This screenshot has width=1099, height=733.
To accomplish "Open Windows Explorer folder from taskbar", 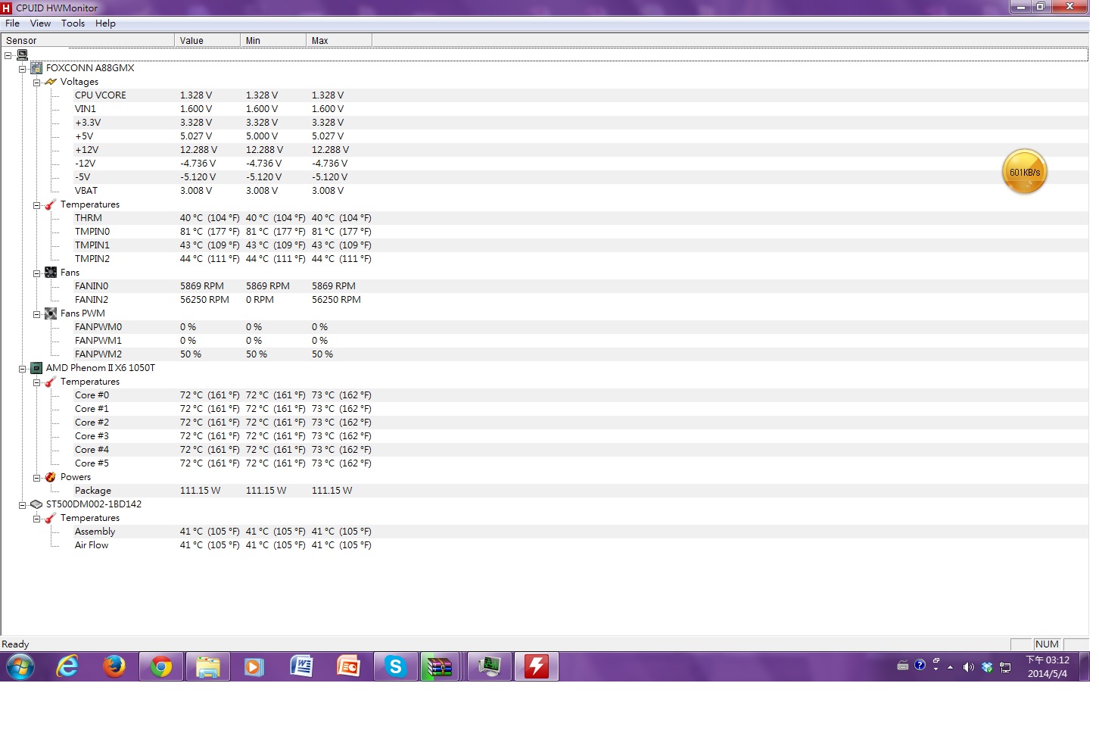I will (x=207, y=667).
